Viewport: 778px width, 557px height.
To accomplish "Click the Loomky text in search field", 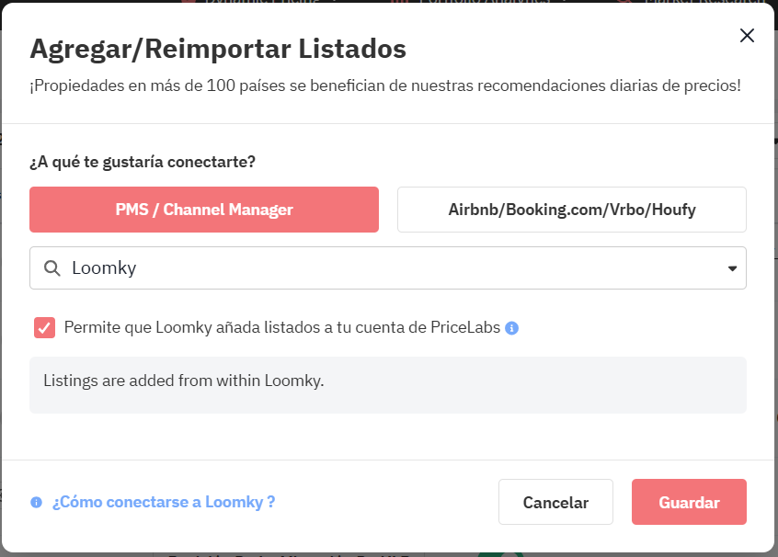I will pos(104,267).
